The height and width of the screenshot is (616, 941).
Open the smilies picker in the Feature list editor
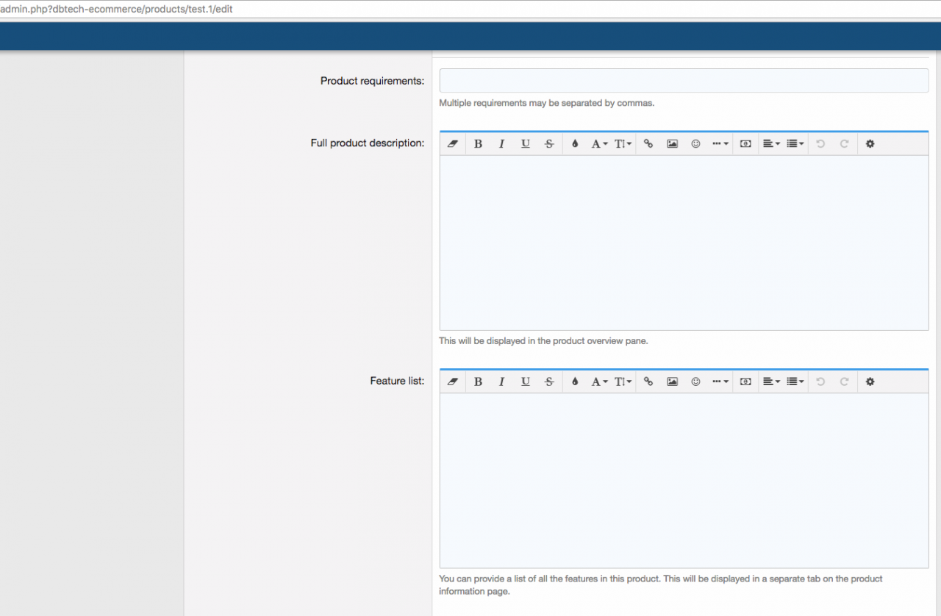pos(695,382)
